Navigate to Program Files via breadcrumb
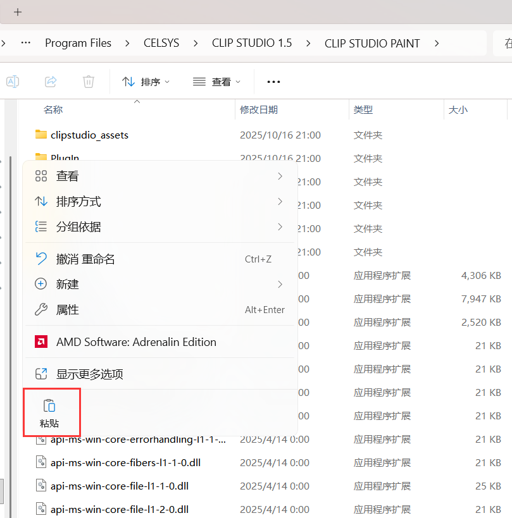Screen dimensions: 512x518 point(78,42)
